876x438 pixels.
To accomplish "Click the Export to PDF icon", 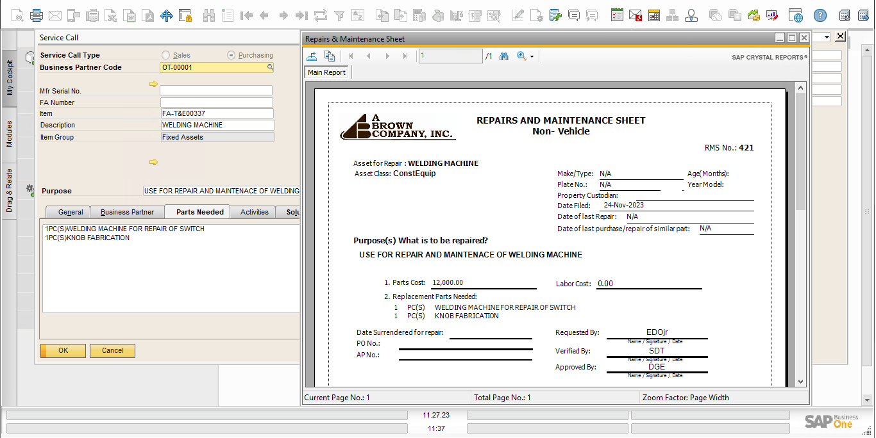I will [x=148, y=15].
